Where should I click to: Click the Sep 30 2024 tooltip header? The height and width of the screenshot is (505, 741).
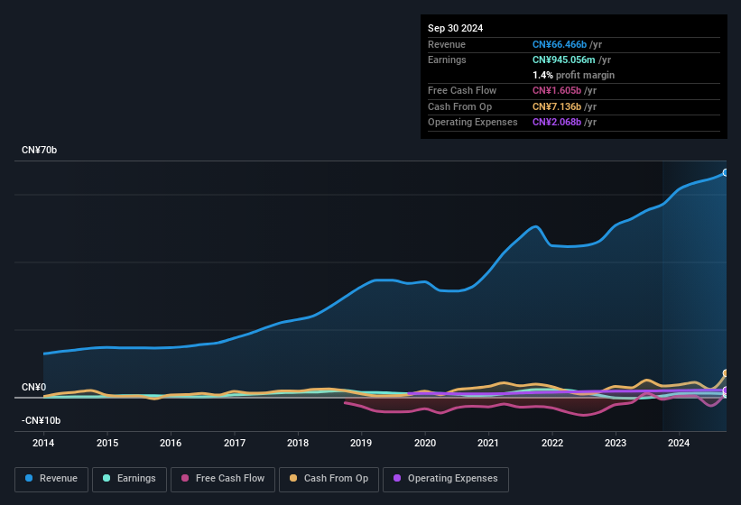455,28
